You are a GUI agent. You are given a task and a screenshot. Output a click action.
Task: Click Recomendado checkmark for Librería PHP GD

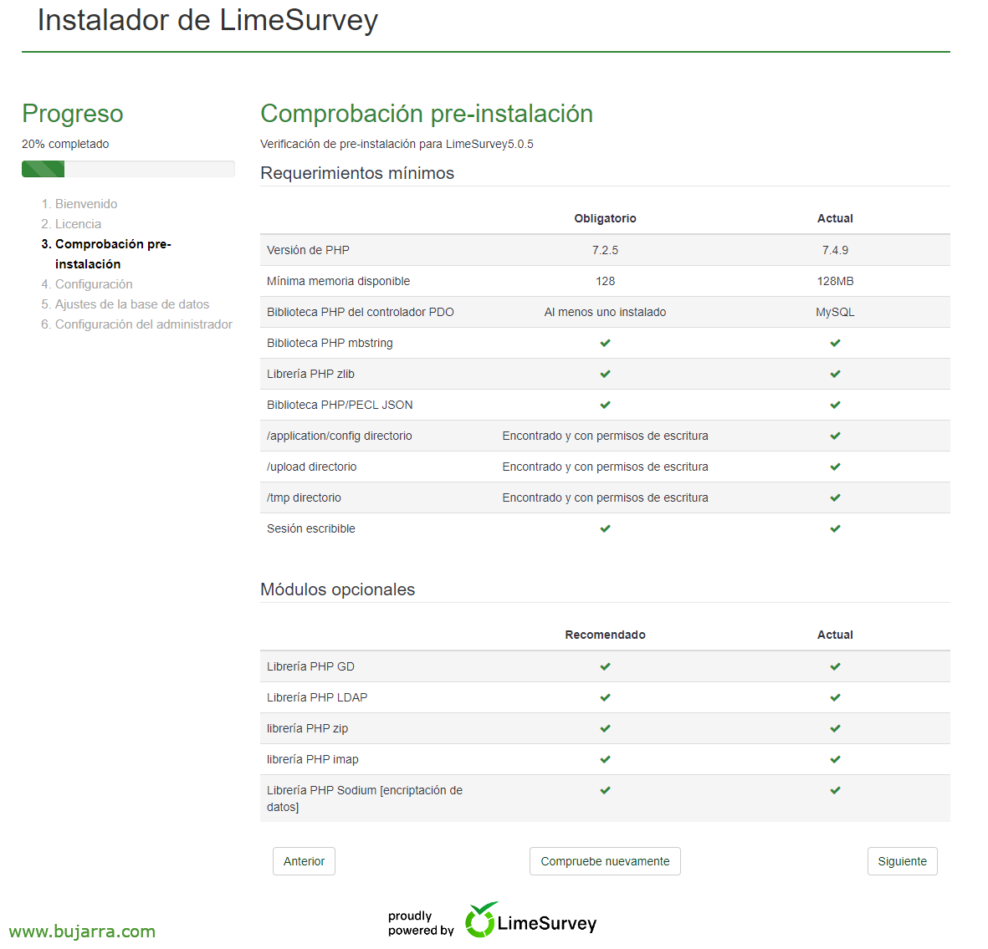(605, 666)
